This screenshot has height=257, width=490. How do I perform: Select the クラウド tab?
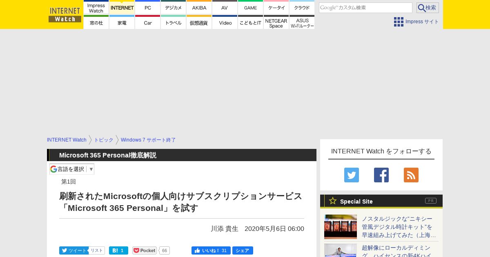[x=302, y=7]
